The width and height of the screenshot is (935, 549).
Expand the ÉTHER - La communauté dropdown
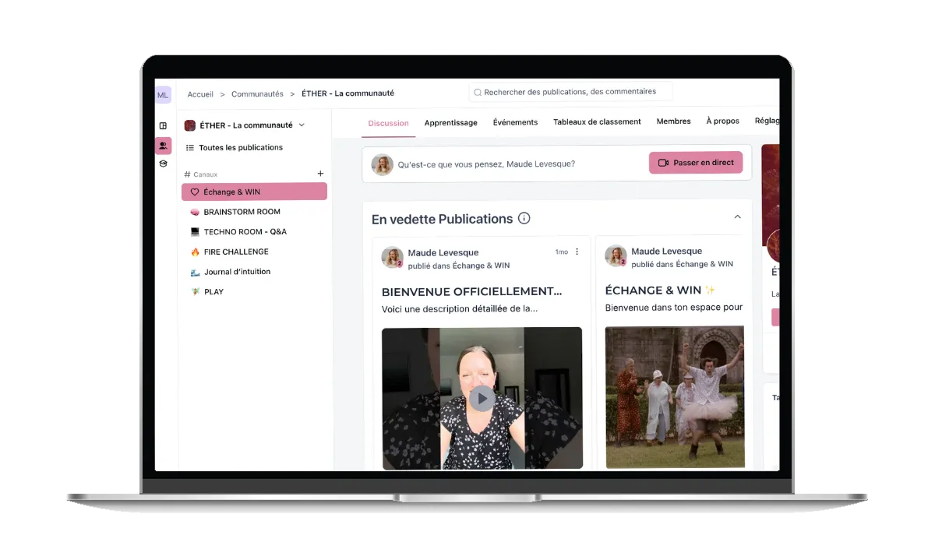coord(302,125)
